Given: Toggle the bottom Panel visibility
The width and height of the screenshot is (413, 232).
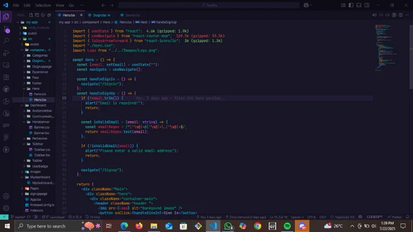Looking at the screenshot, I should [359, 5].
